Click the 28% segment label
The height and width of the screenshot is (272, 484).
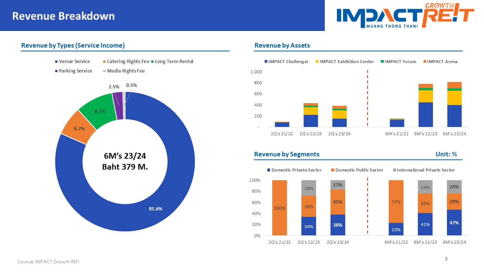[309, 189]
